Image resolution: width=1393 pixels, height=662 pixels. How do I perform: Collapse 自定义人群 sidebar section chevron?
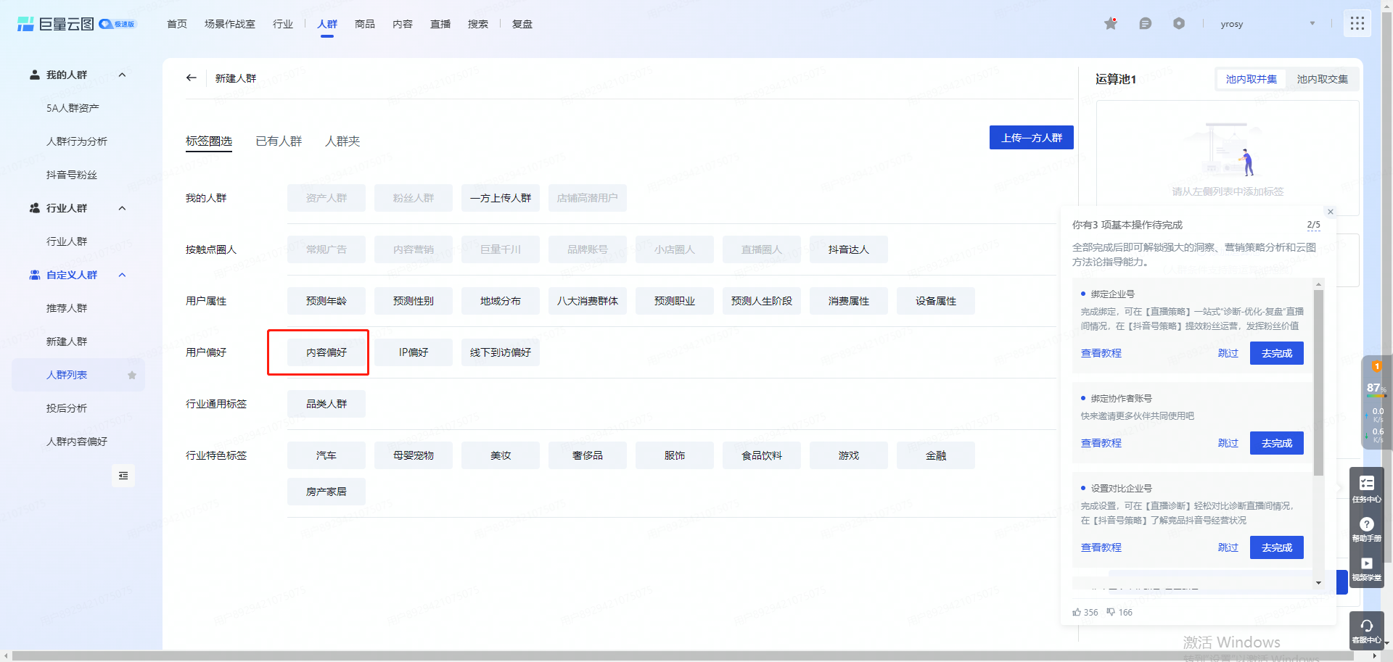tap(122, 275)
